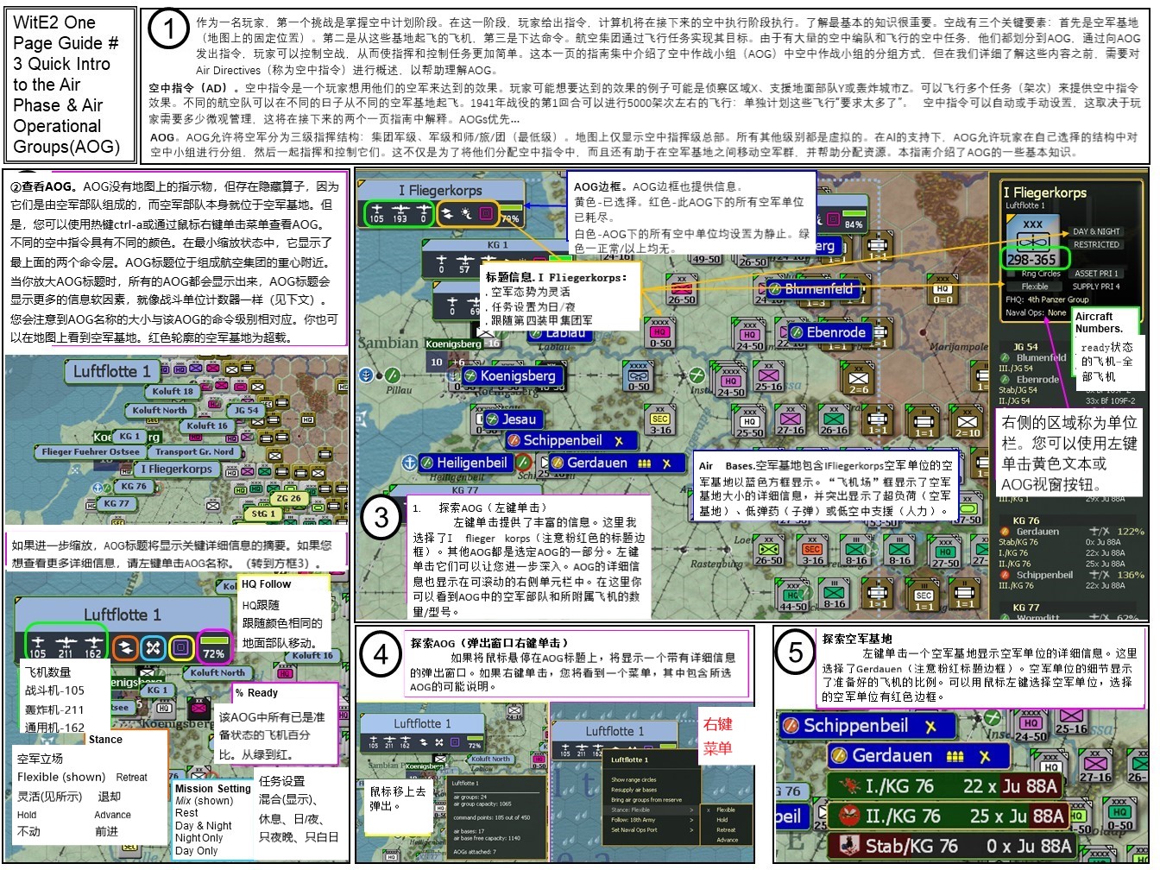Click fighter count icon in I Fliegerkorps map header

pos(377,212)
